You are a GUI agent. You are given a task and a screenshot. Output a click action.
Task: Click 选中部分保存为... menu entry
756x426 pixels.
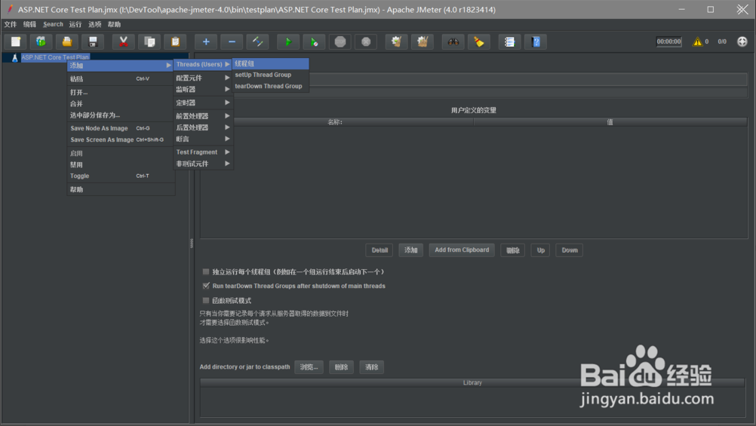point(120,115)
